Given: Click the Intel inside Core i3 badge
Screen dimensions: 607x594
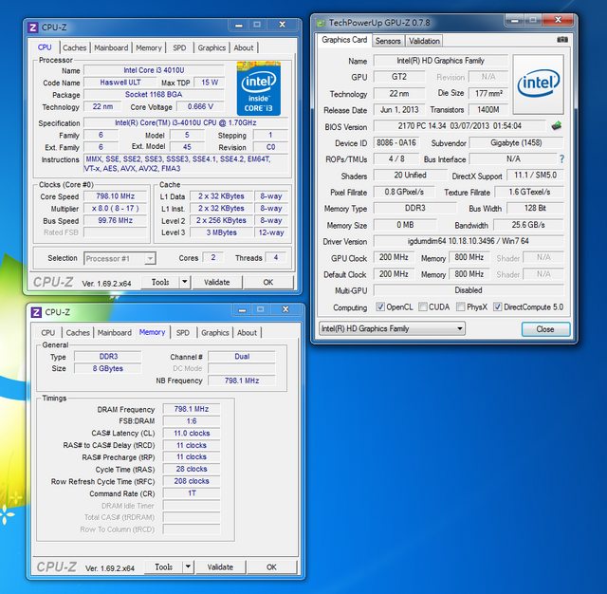Looking at the screenshot, I should [x=259, y=88].
